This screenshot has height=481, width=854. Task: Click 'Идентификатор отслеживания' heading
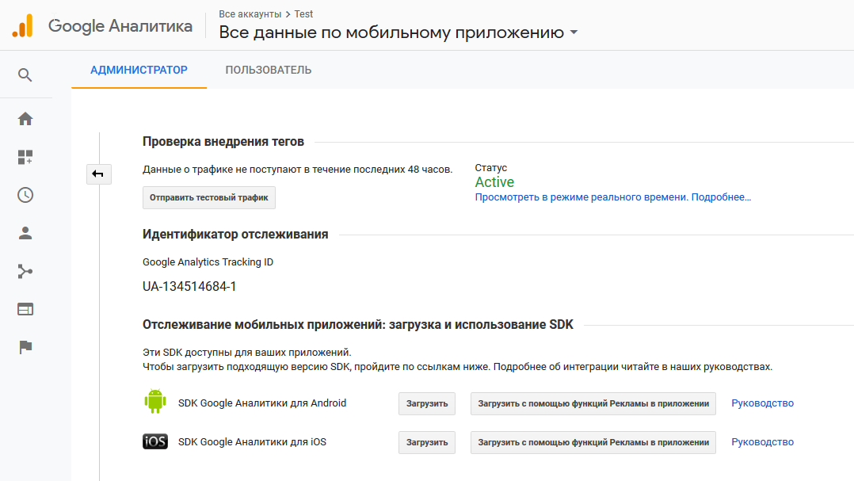point(235,235)
